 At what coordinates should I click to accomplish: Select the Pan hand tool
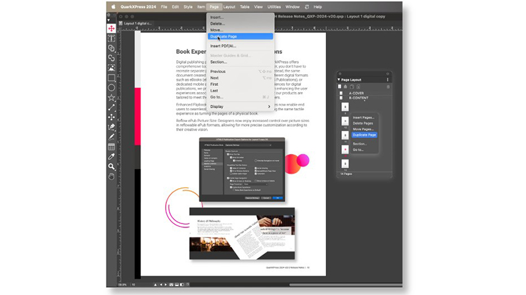111,176
